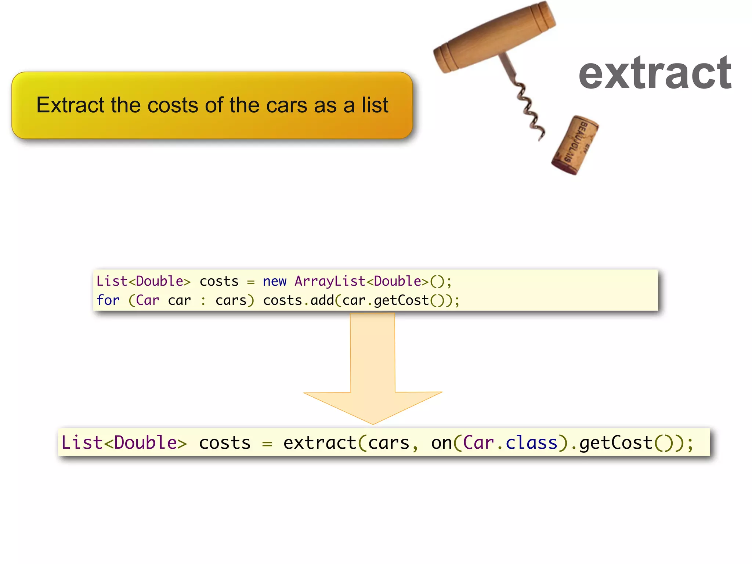Click the arrowhead tip of the down arrow

373,422
